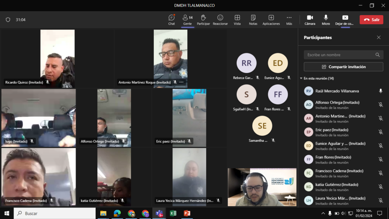The image size is (389, 219).
Task: Toggle the Gente participants tab
Action: (x=187, y=20)
